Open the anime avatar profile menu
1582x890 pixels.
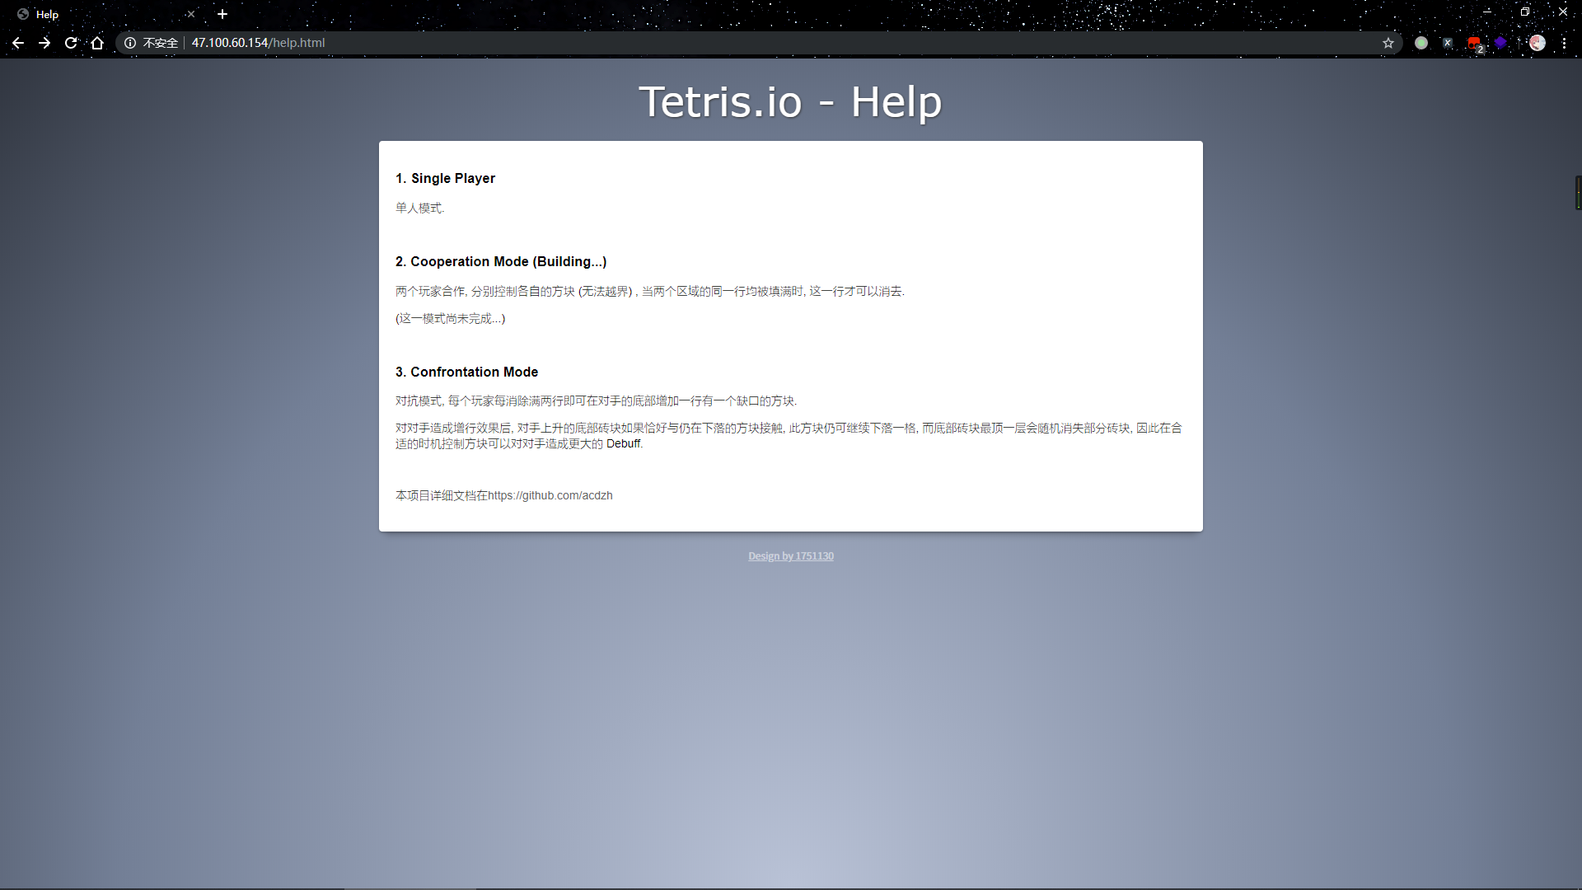click(x=1538, y=43)
